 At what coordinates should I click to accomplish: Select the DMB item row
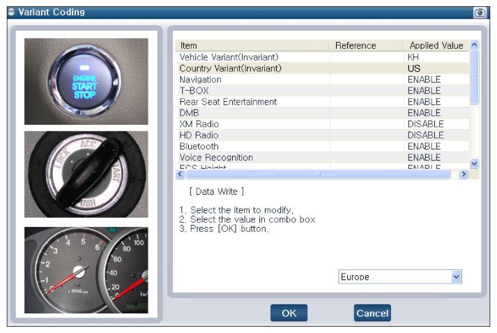(x=322, y=112)
